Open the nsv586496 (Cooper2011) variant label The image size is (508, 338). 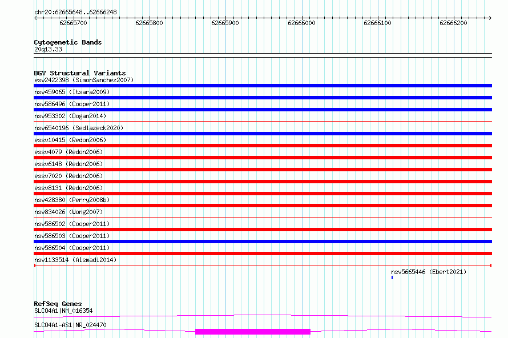pyautogui.click(x=72, y=104)
